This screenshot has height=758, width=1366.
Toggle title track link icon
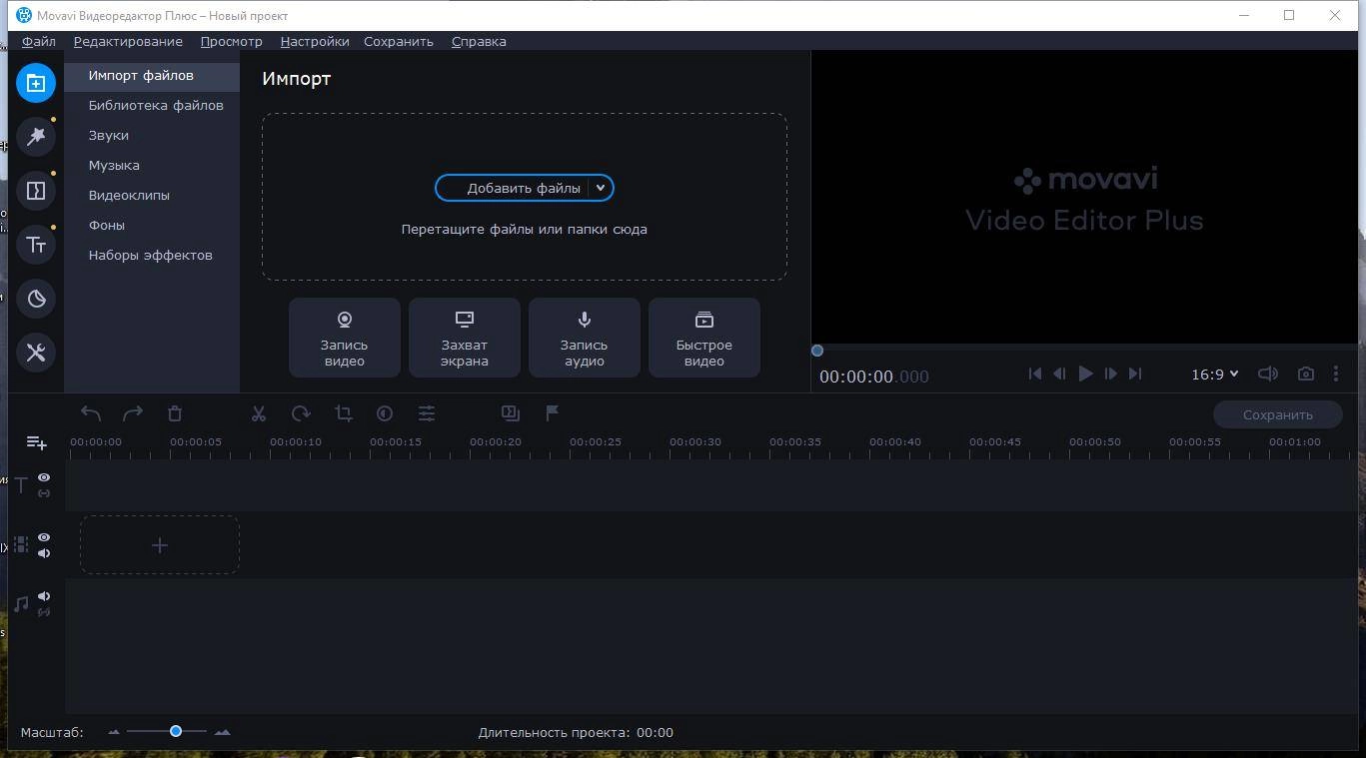[44, 493]
